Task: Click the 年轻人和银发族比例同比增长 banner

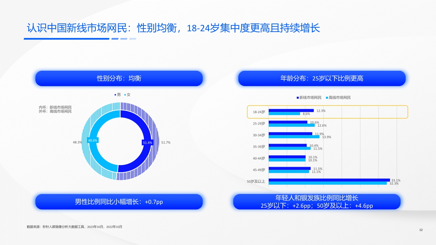Action: click(x=317, y=201)
